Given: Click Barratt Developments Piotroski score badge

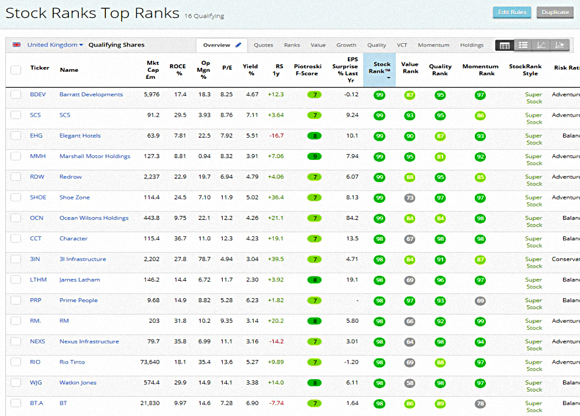Looking at the screenshot, I should click(x=315, y=95).
